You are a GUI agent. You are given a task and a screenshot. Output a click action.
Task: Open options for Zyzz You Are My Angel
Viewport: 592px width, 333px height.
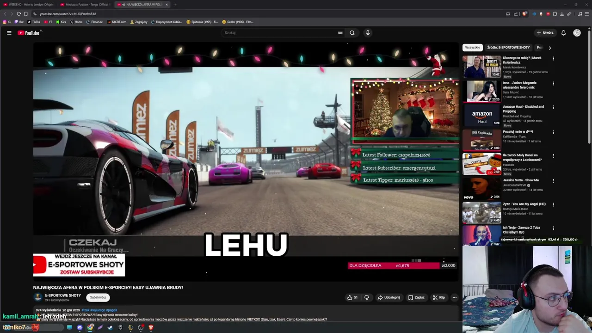click(553, 204)
